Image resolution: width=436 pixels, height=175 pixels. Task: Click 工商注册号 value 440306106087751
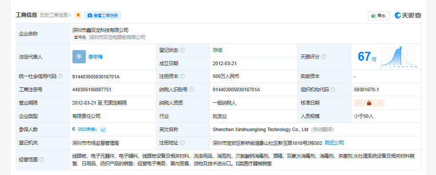[x=92, y=89]
